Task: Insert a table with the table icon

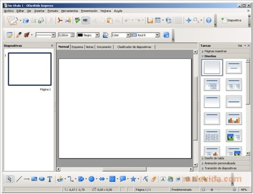Action: coord(158,20)
